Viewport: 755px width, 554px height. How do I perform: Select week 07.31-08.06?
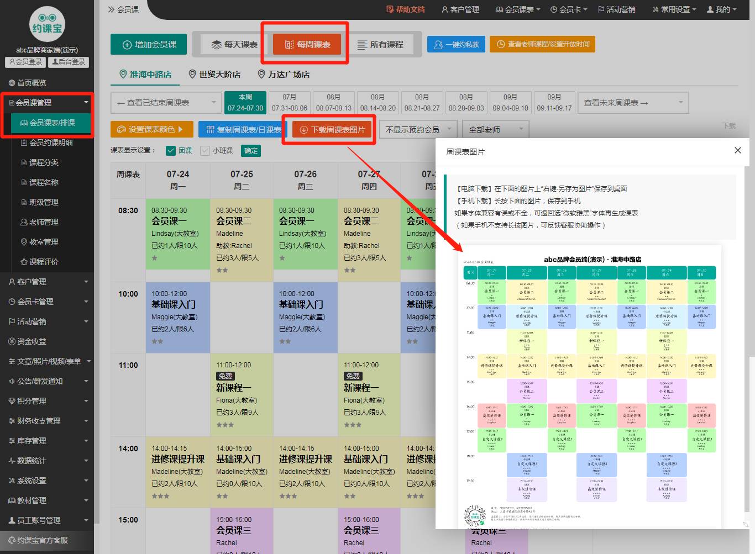click(x=290, y=102)
